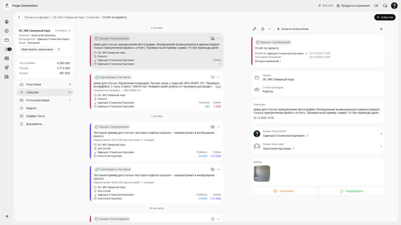
Task: Click the amount 2 400 on the JIRA card
Action: [217, 107]
